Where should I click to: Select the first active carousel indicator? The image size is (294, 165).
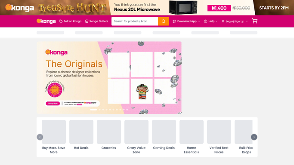[x=93, y=110]
